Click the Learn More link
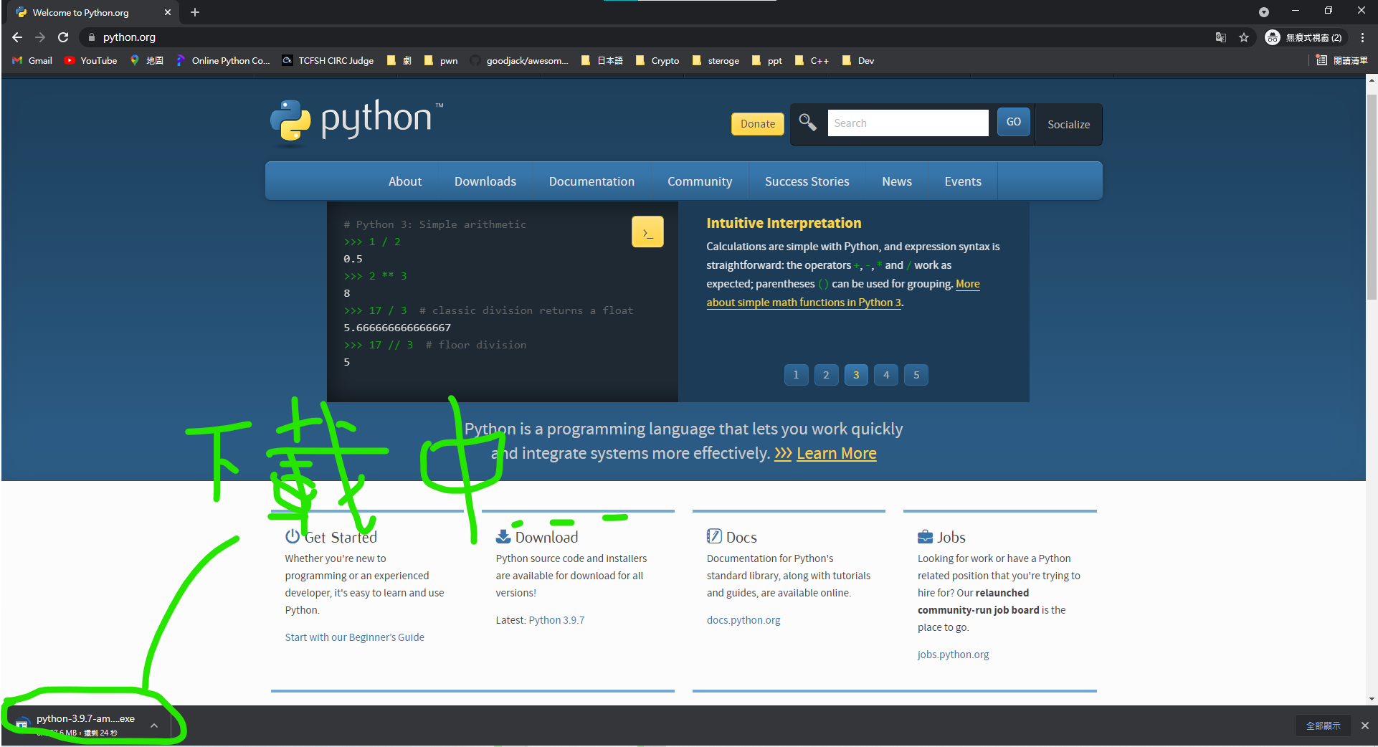Image resolution: width=1378 pixels, height=747 pixels. pyautogui.click(x=836, y=453)
